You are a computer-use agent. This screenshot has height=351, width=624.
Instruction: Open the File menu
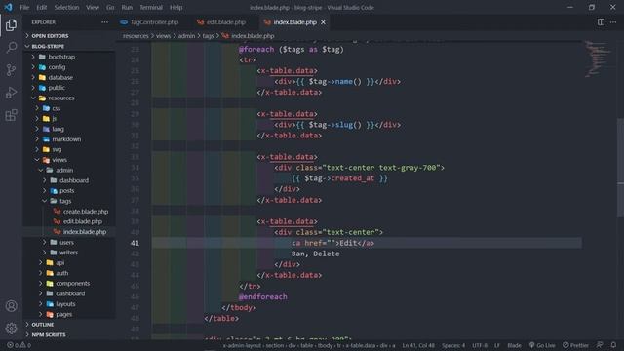coord(24,7)
